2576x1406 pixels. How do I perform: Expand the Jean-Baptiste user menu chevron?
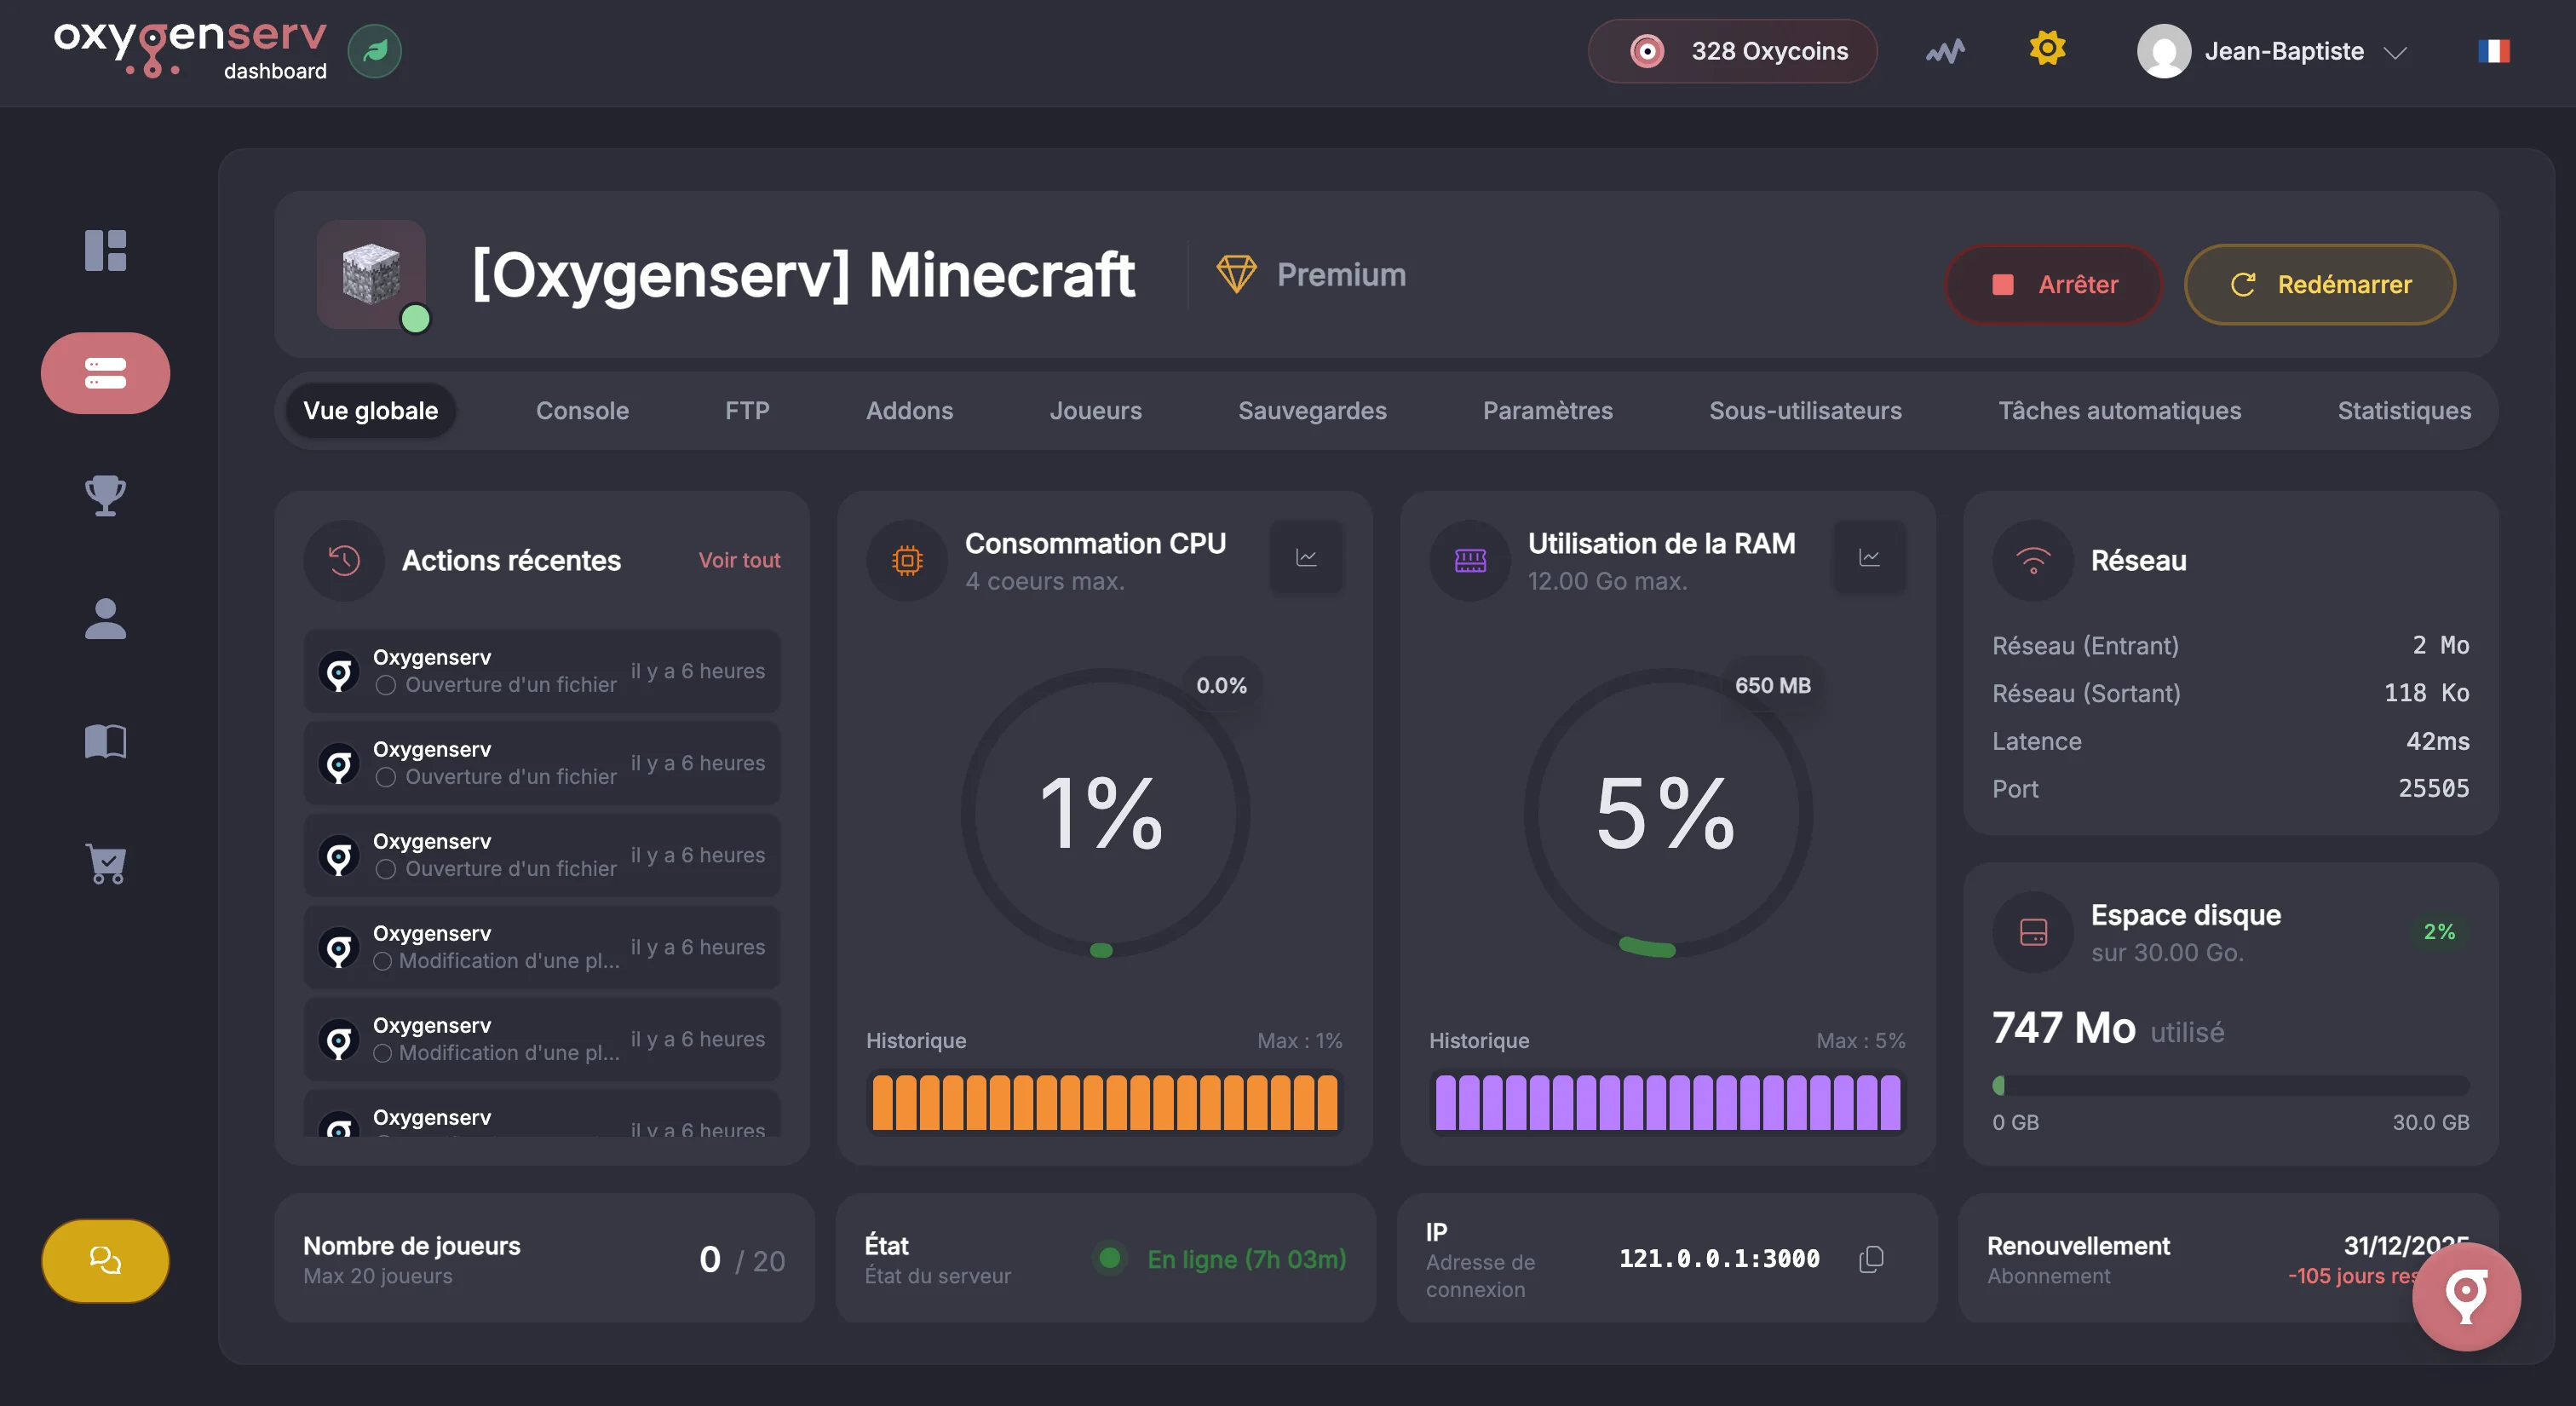click(2395, 52)
